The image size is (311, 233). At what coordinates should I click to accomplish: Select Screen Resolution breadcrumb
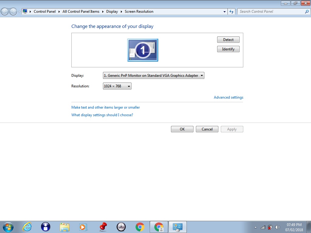click(139, 12)
